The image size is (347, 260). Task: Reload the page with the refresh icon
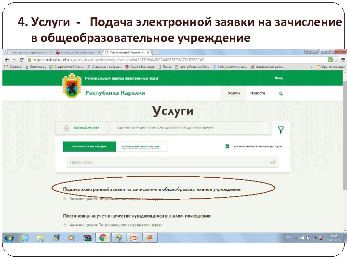tap(22, 60)
